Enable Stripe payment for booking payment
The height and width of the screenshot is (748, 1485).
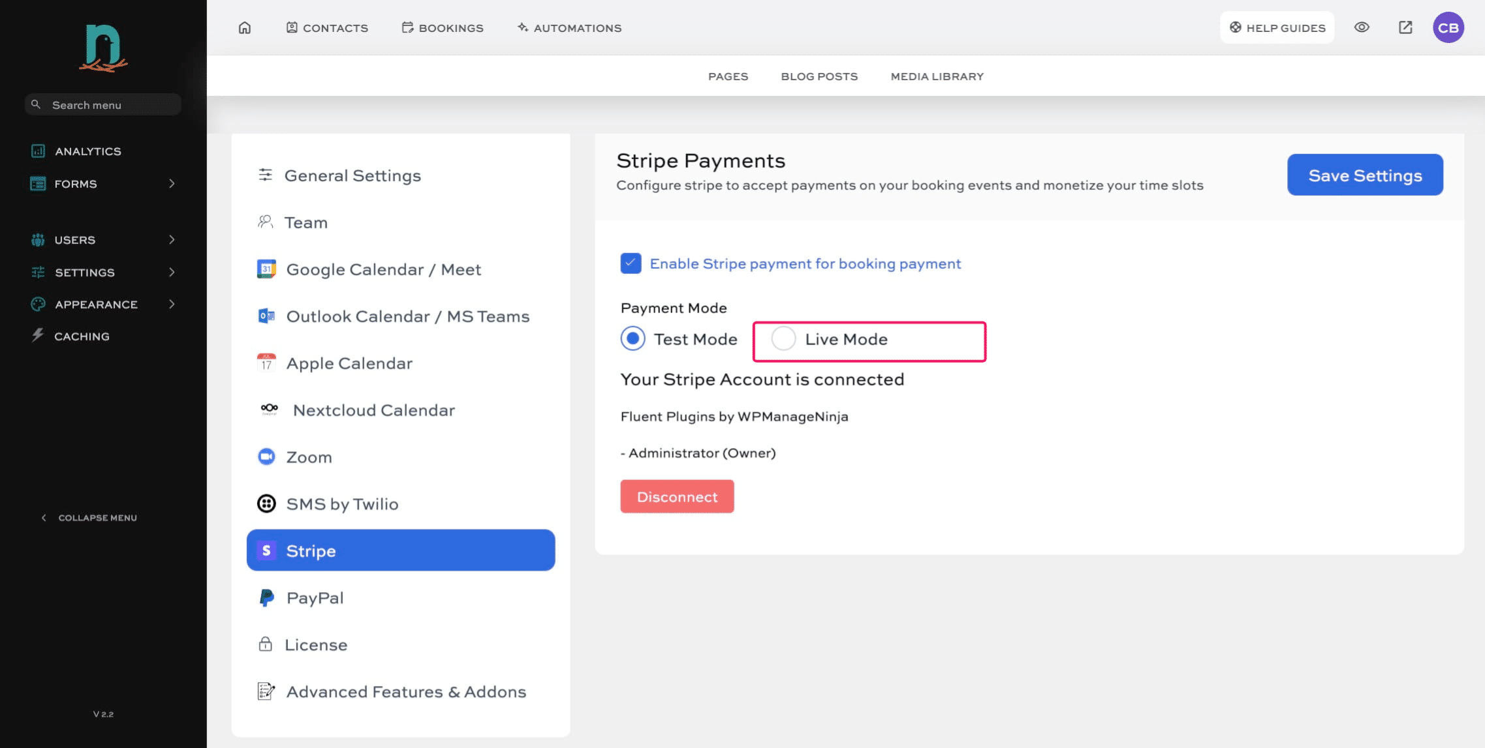click(630, 263)
